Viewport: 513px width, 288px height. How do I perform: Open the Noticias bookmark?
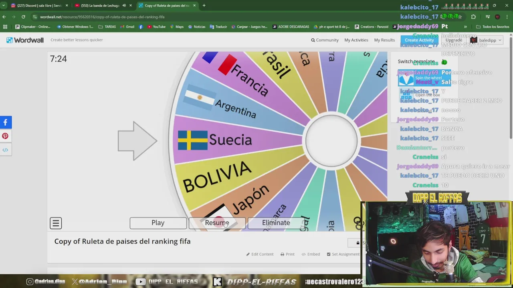196,27
